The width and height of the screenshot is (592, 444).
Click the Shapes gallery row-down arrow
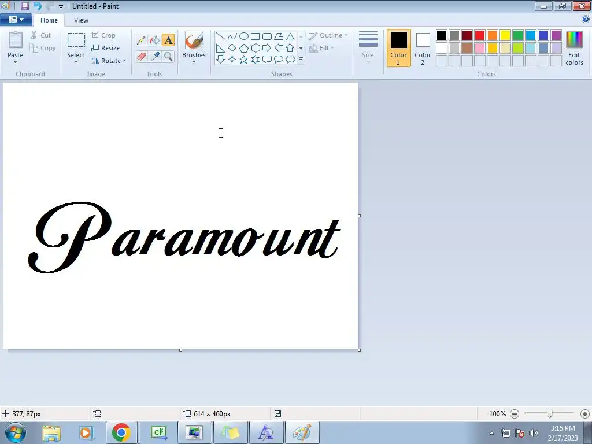[x=301, y=48]
